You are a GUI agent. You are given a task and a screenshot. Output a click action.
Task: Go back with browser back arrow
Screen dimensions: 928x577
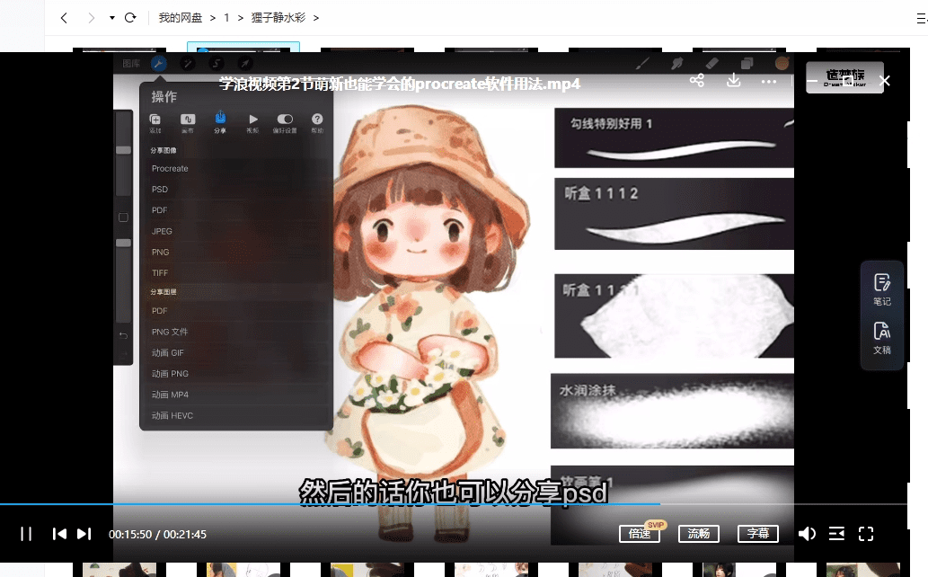coord(64,18)
